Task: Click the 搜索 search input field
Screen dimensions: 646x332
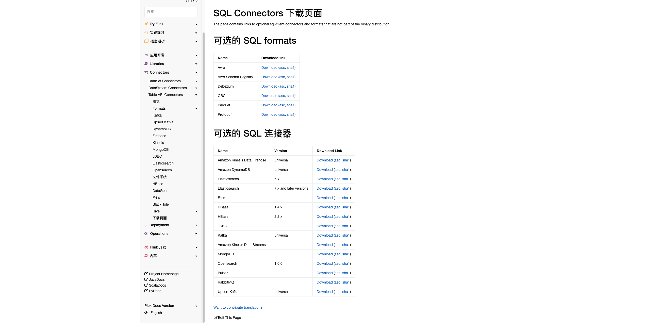Action: pyautogui.click(x=171, y=12)
